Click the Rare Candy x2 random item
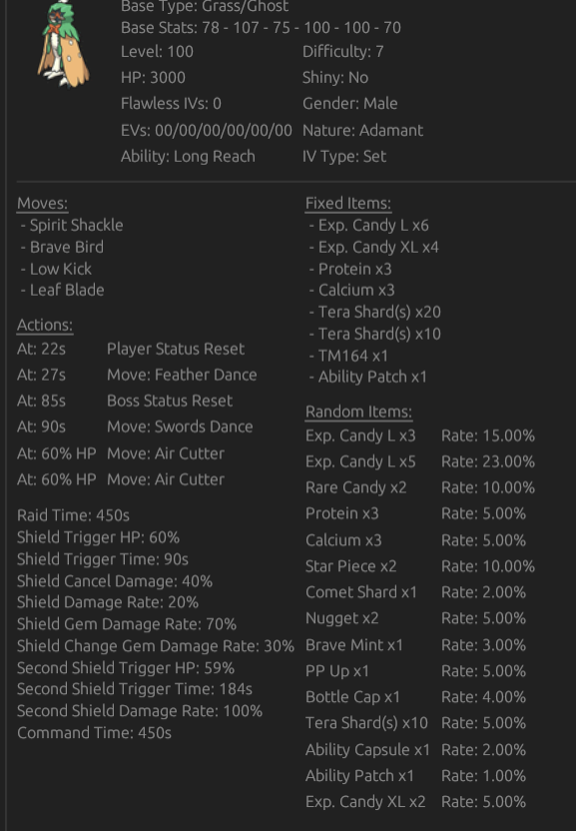Screen dimensions: 576x831 (x=356, y=487)
